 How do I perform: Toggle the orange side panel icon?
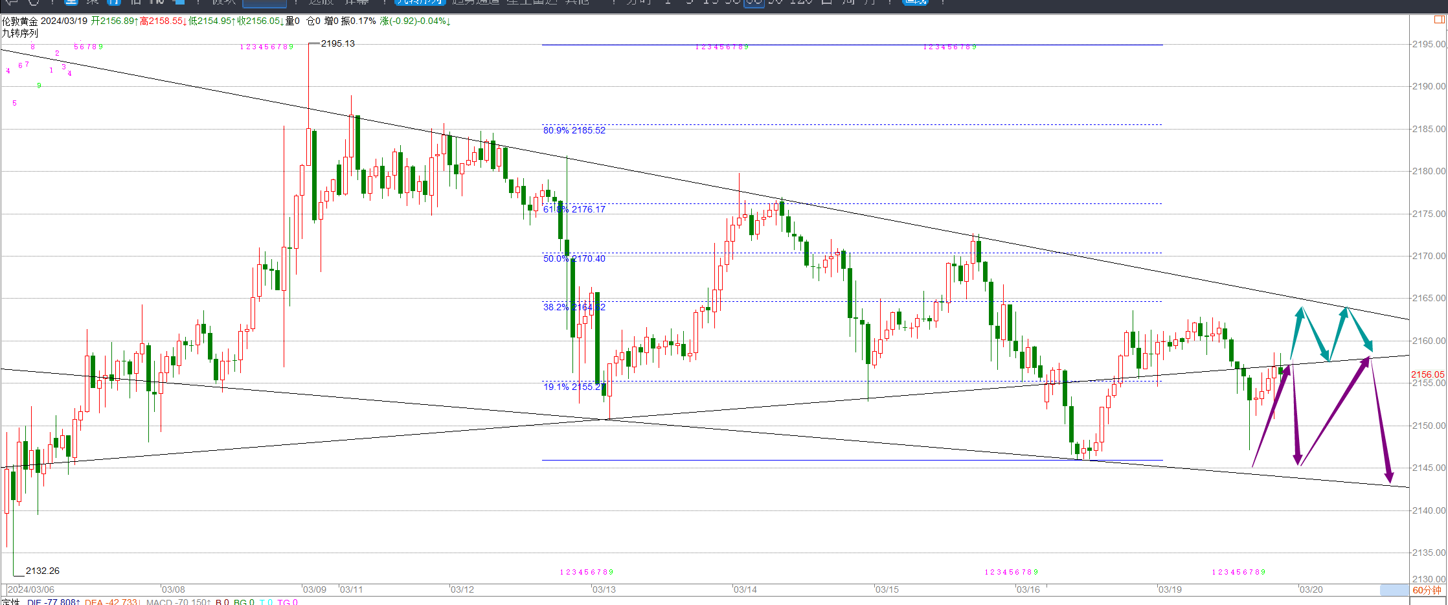pyautogui.click(x=1439, y=19)
